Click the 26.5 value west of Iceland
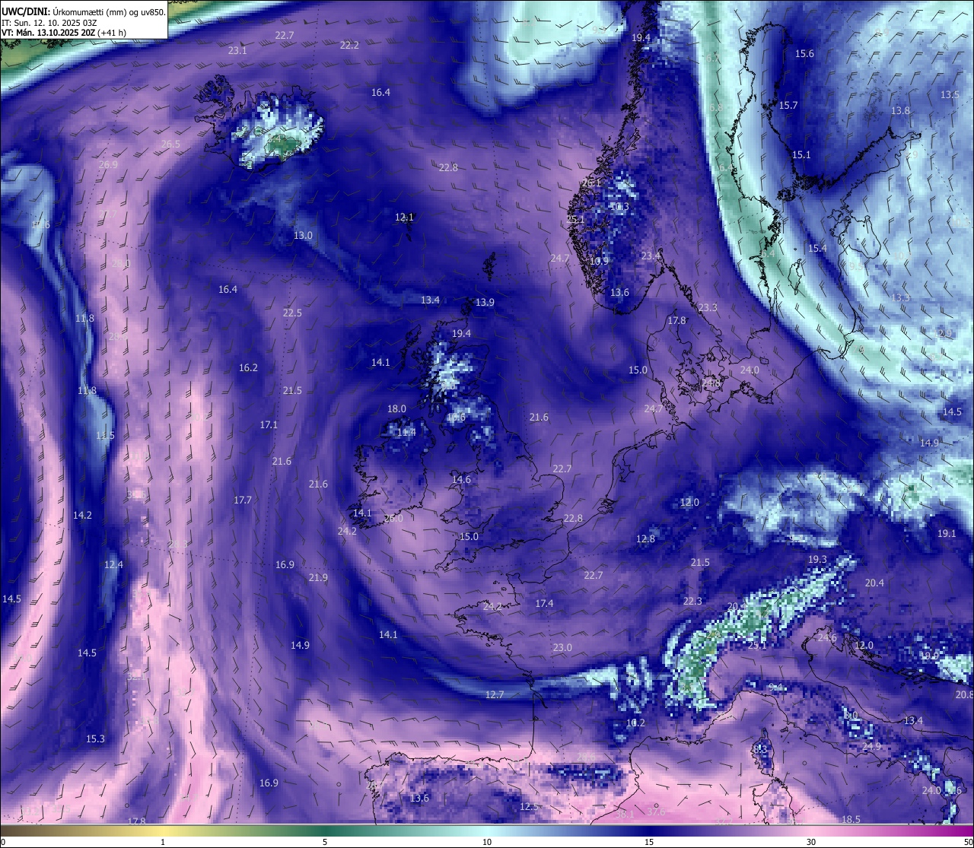This screenshot has width=974, height=848. 171,144
